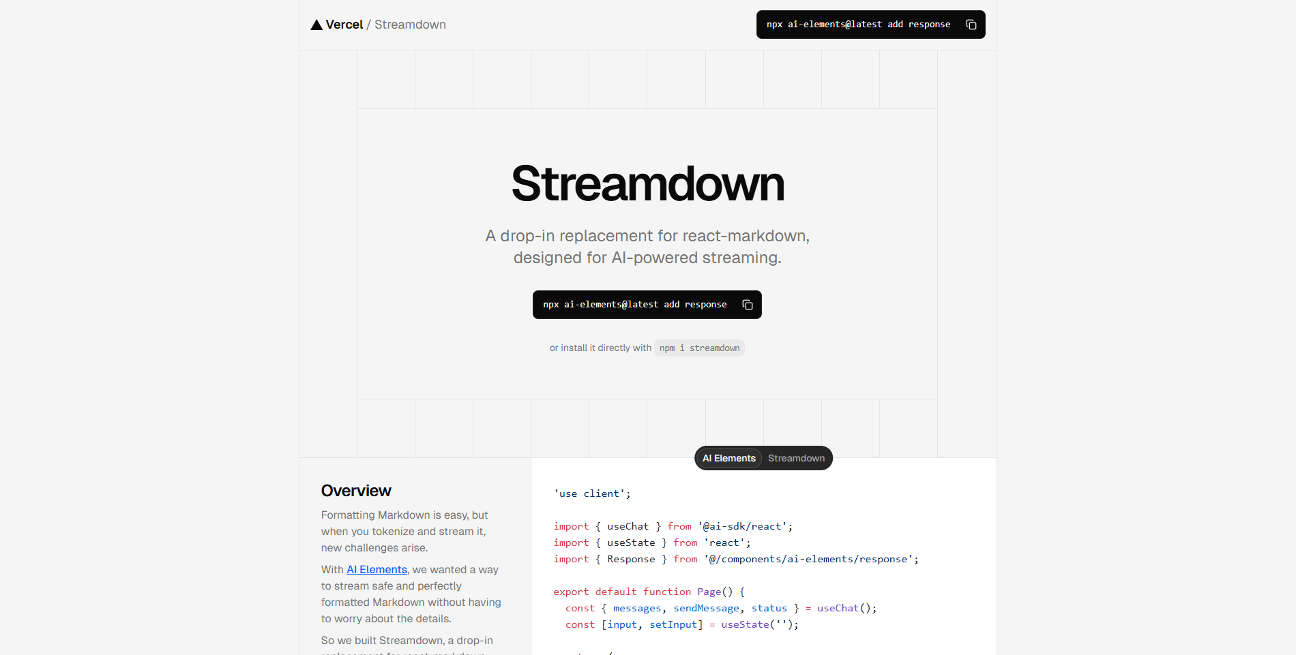
Task: Switch to the AI Elements code tab
Action: pyautogui.click(x=728, y=458)
